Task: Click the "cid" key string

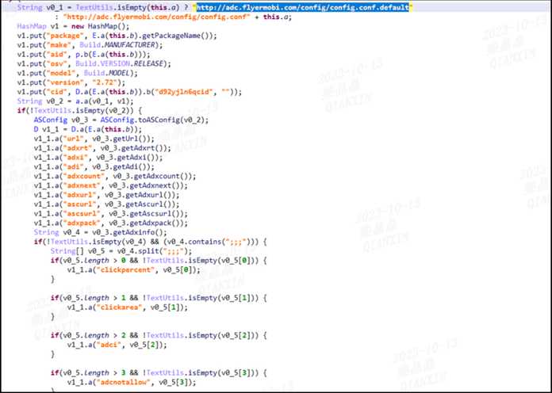Action: [x=56, y=92]
